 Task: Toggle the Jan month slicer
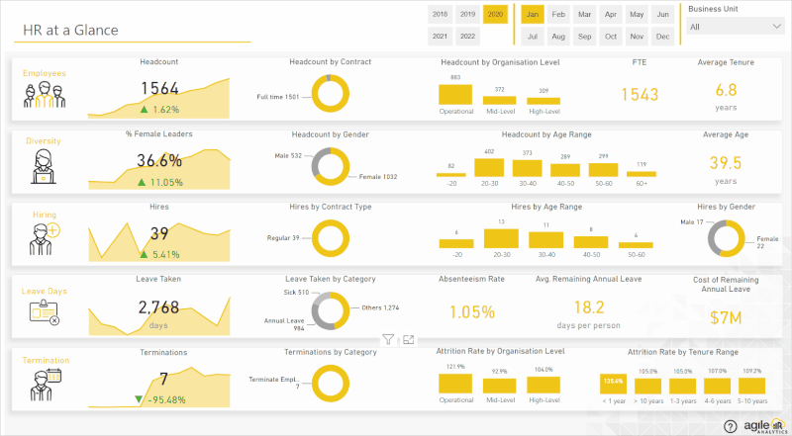point(534,15)
